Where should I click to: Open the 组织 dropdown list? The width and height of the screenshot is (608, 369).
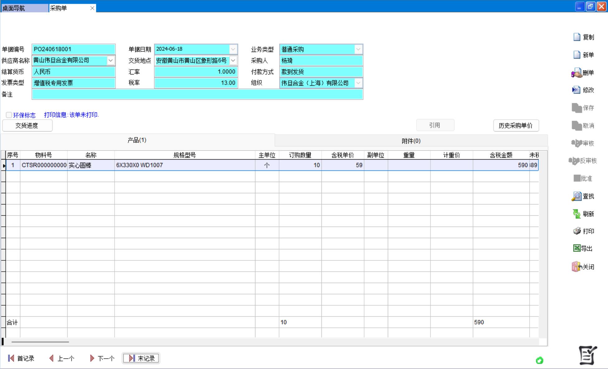pos(358,83)
